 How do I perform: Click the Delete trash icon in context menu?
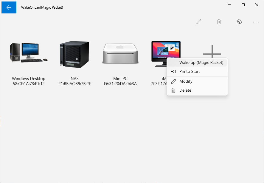click(x=173, y=90)
